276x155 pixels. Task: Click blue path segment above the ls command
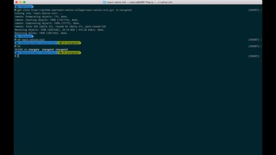point(36,43)
